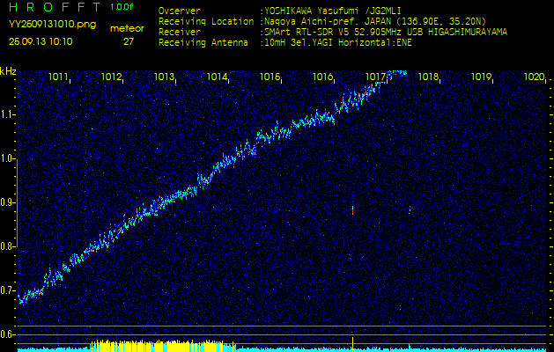Select the 1014 time tick label

[218, 77]
